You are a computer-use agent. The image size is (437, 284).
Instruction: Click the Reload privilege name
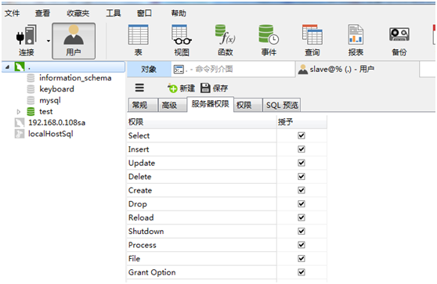point(141,217)
